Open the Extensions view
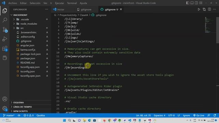The image size is (219, 123). 5,49
